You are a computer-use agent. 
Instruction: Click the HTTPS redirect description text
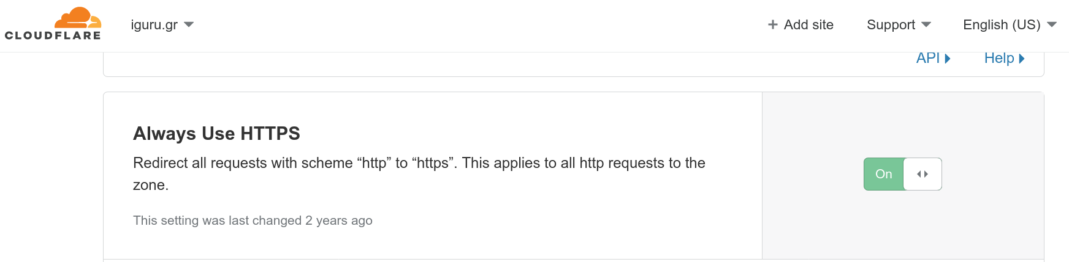(x=419, y=174)
